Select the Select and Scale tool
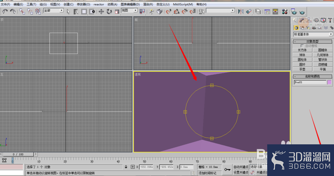334x176 pixels. click(117, 11)
